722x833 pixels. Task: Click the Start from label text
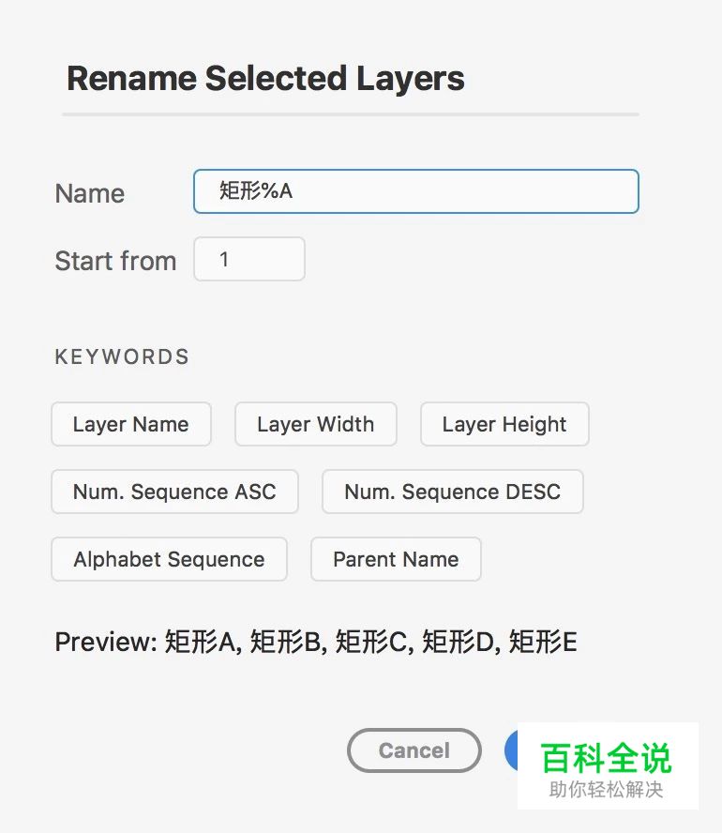click(114, 261)
